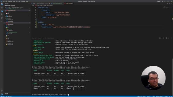Click the new terminal plus icon
The width and height of the screenshot is (173, 97).
(164, 38)
